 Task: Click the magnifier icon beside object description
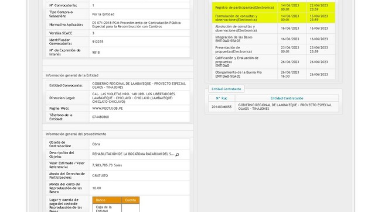pos(177,155)
